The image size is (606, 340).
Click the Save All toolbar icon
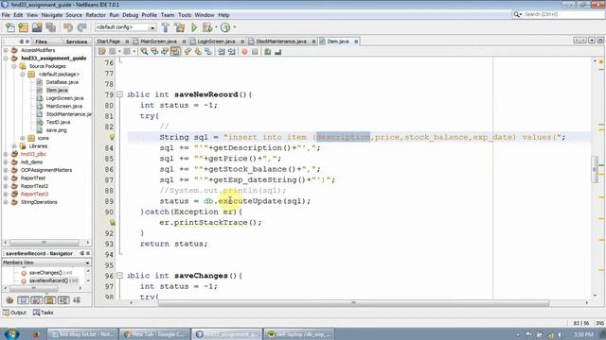(x=50, y=27)
